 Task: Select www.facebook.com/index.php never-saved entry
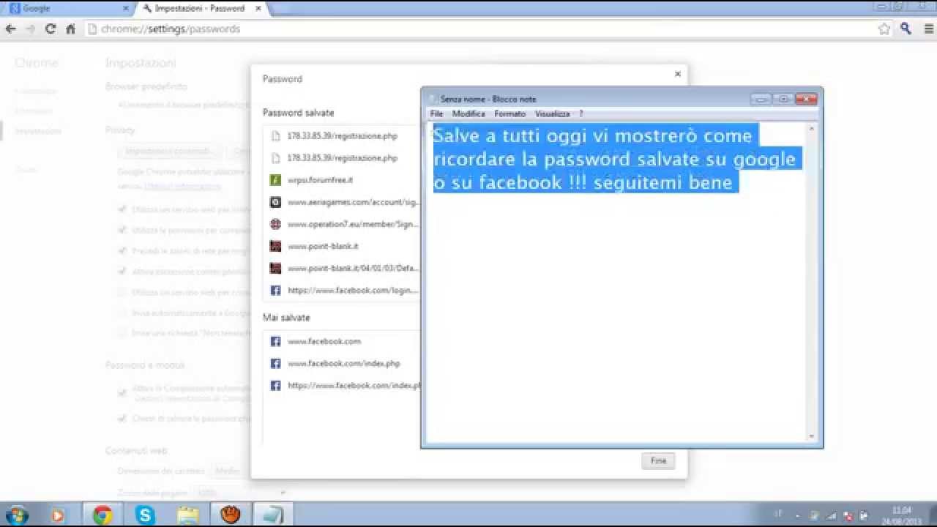(x=342, y=363)
